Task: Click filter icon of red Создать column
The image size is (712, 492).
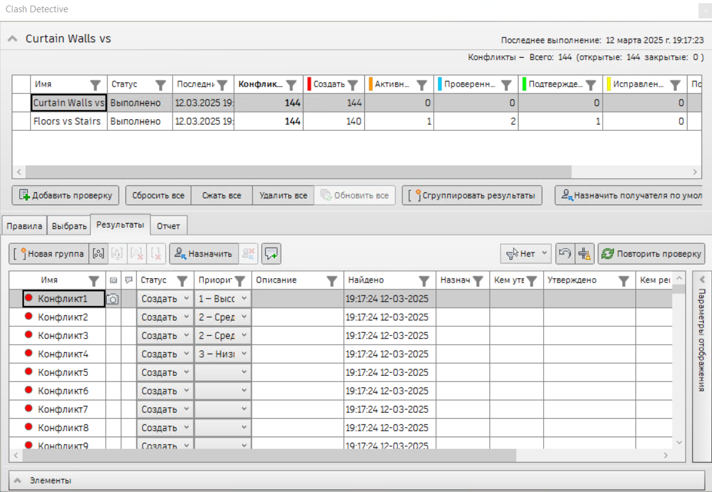Action: [x=353, y=85]
